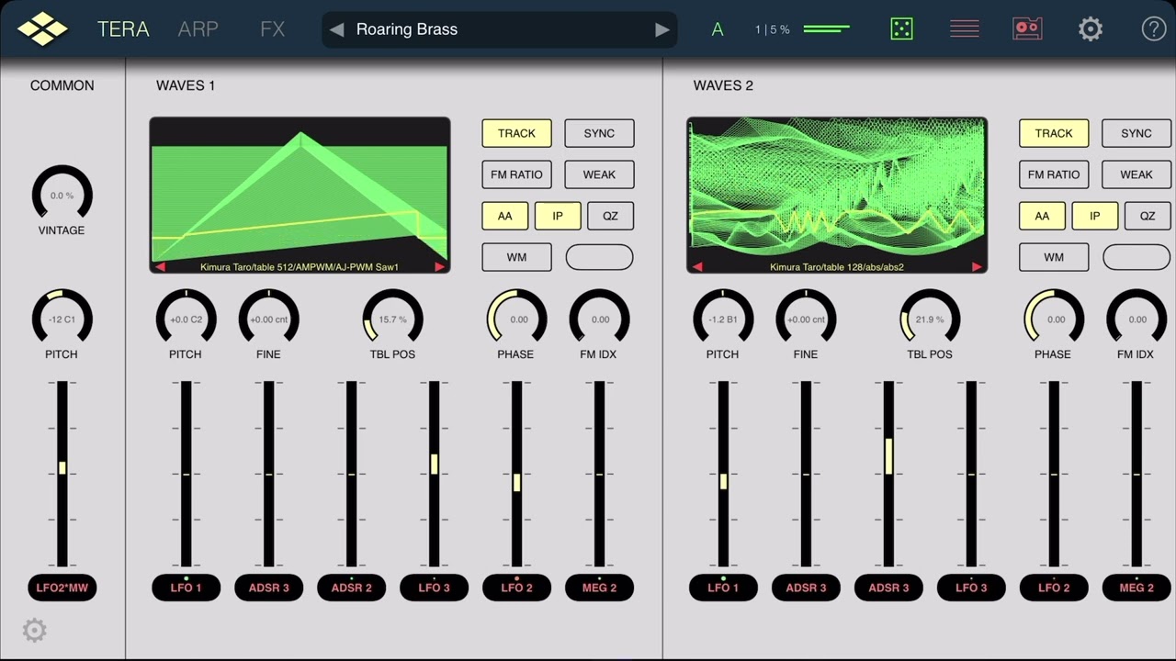The width and height of the screenshot is (1176, 661).
Task: Click the empty pill button in Waves 2
Action: [1136, 257]
